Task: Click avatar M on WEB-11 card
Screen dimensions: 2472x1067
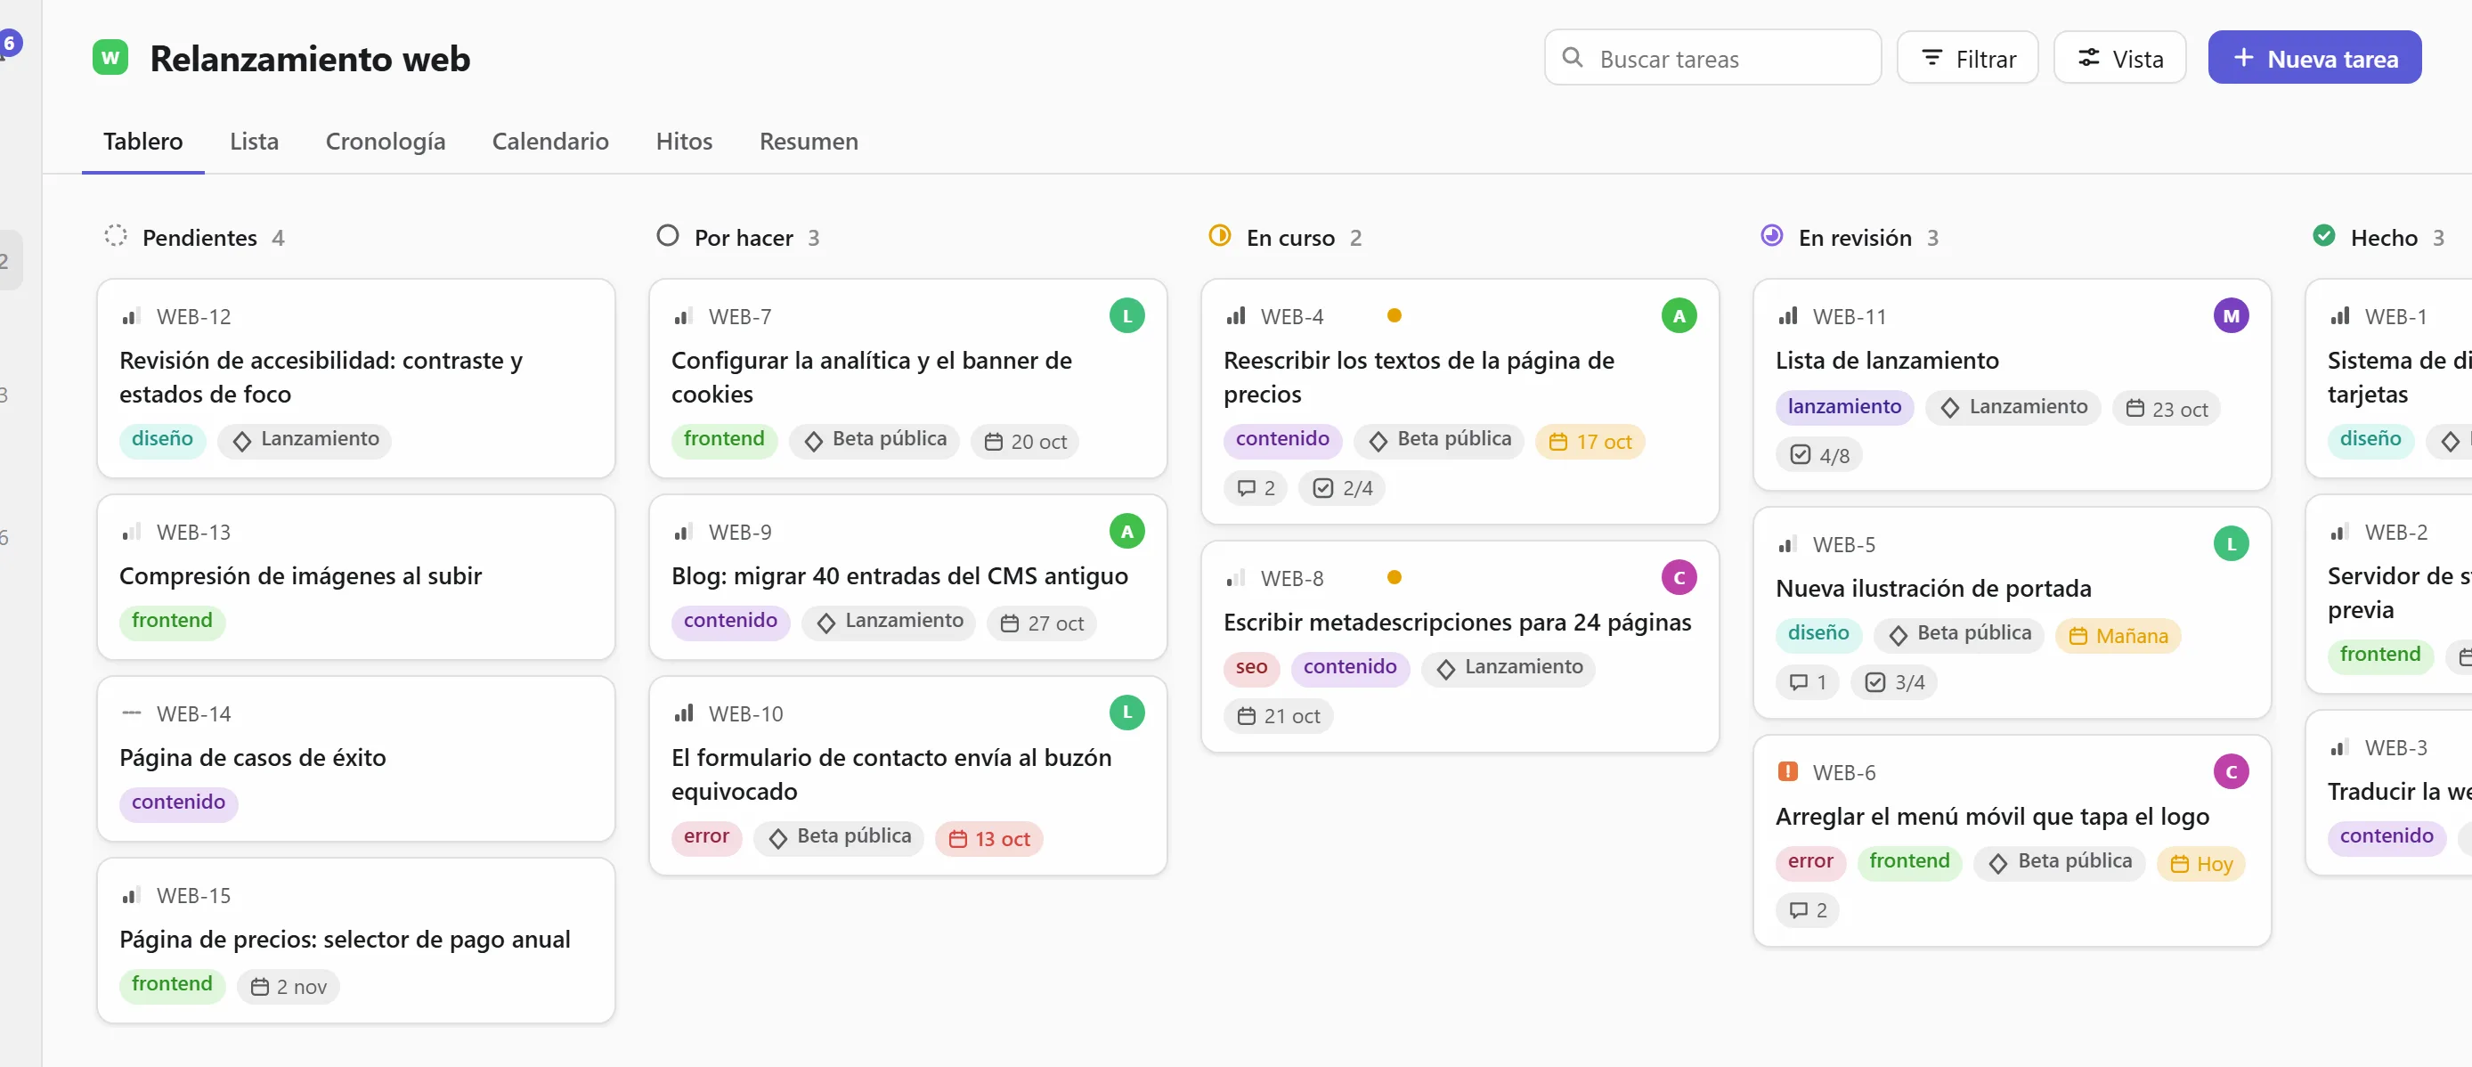Action: pyautogui.click(x=2232, y=315)
